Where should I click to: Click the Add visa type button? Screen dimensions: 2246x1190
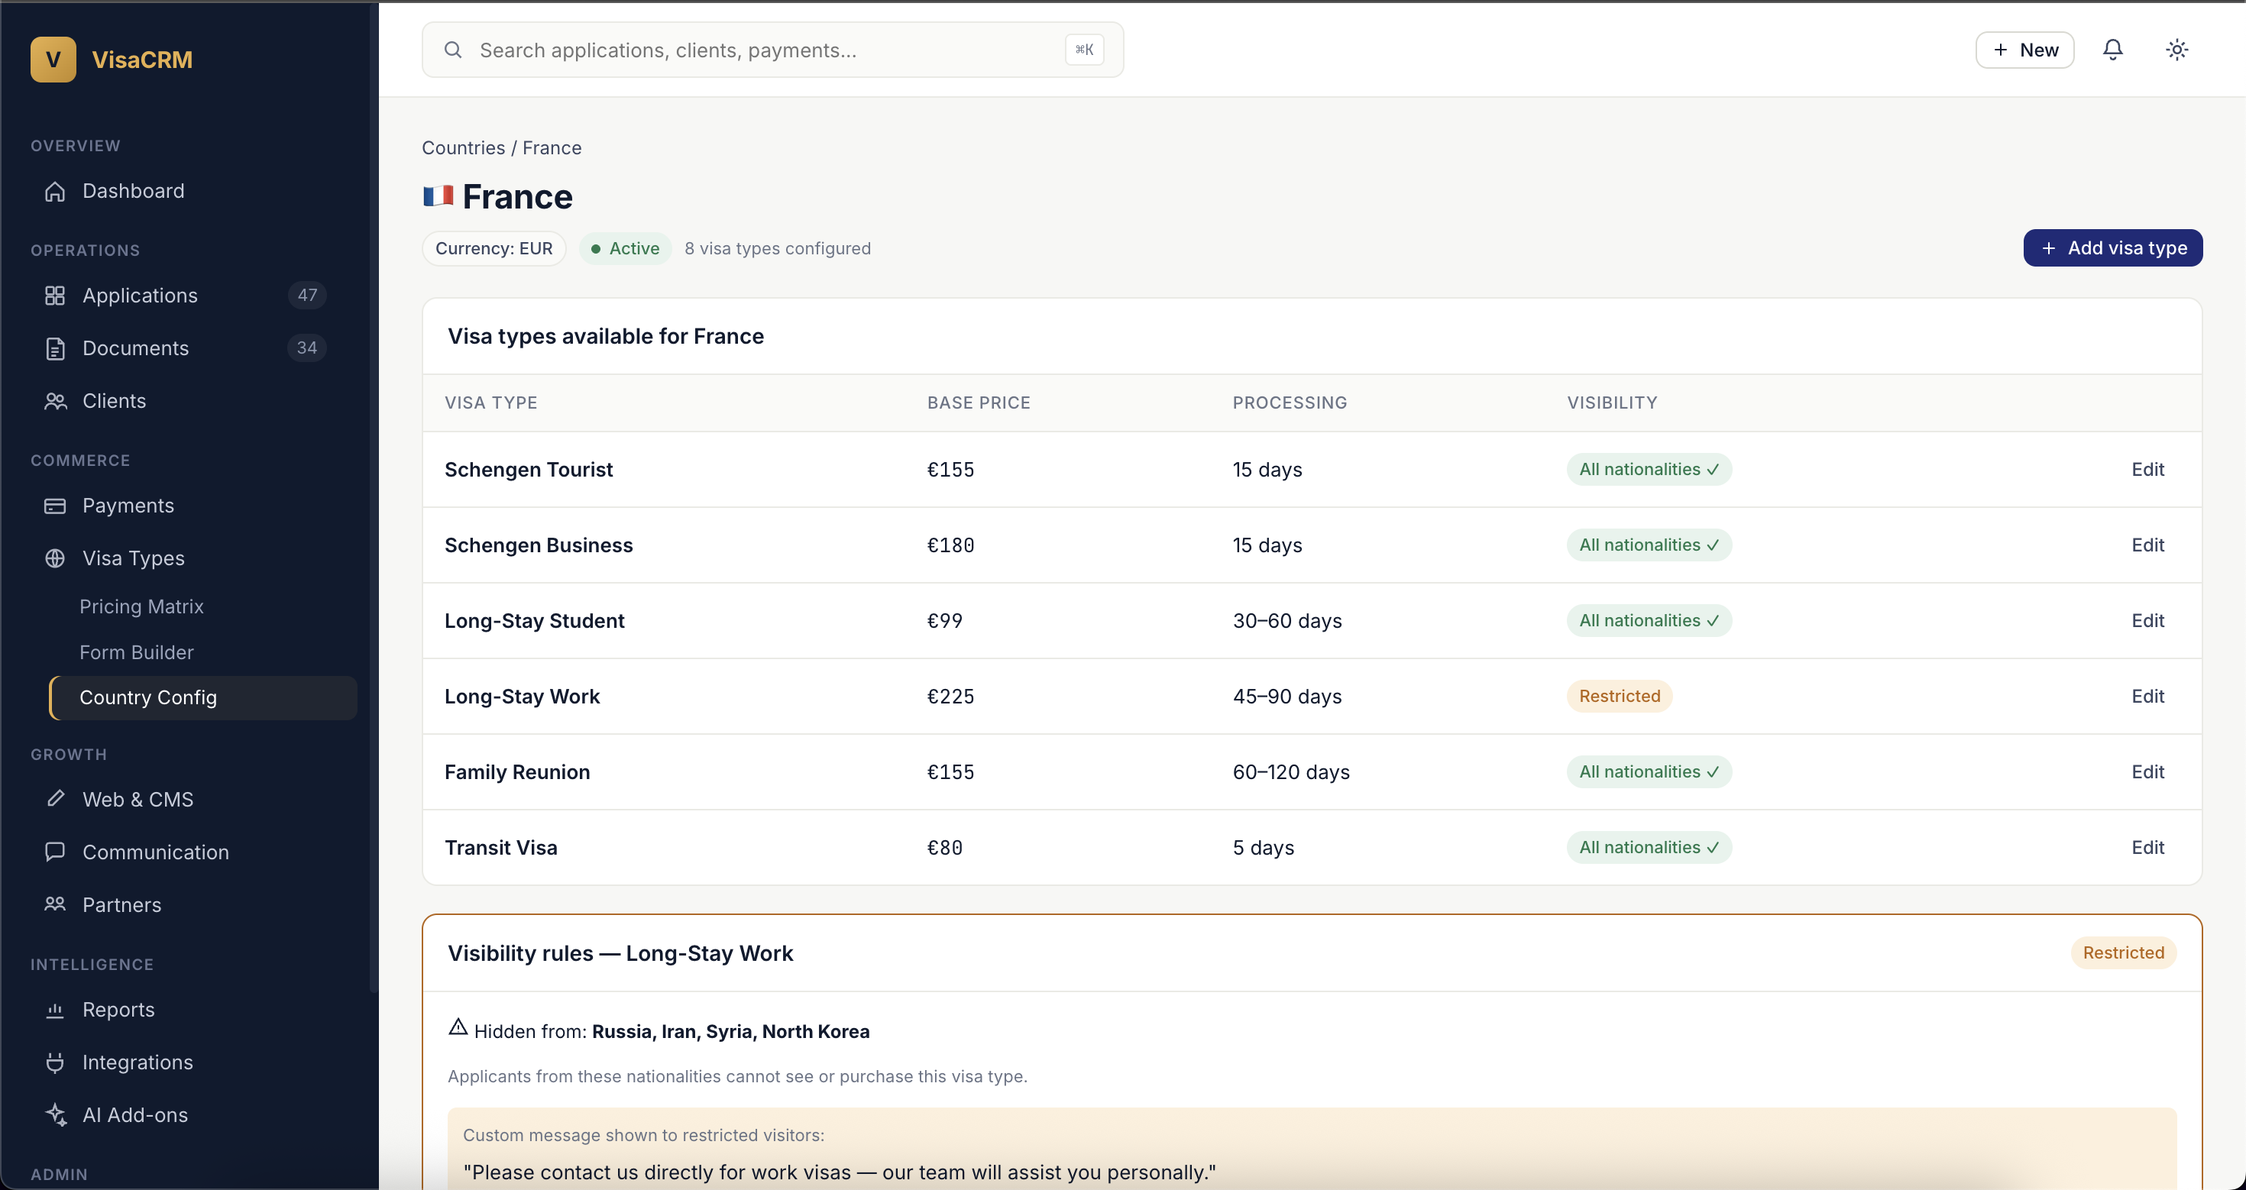(2112, 248)
